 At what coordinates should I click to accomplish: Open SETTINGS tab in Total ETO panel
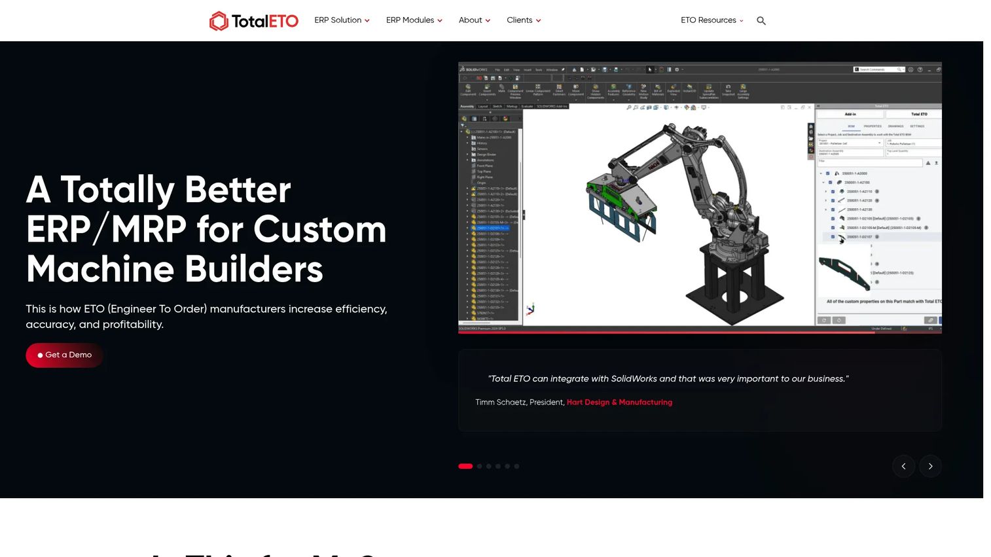(x=917, y=126)
